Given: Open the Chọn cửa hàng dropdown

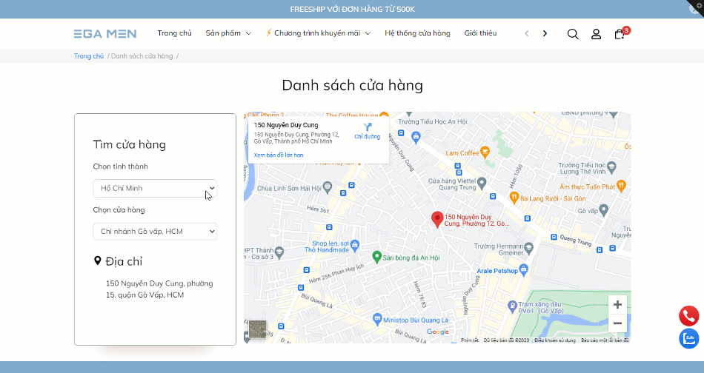Looking at the screenshot, I should [155, 232].
